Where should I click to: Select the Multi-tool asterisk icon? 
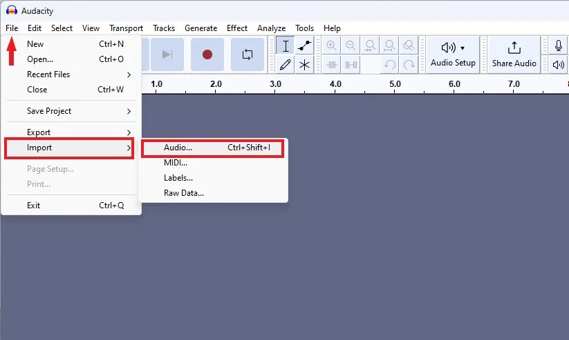pos(304,65)
